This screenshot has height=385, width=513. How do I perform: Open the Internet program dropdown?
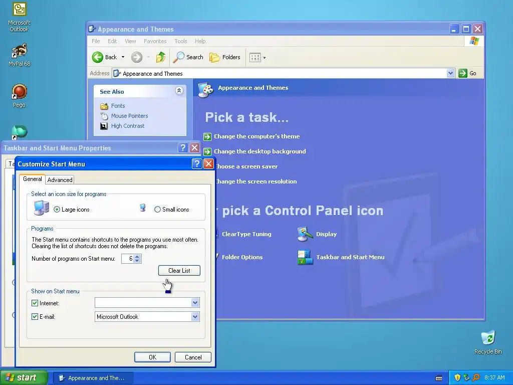click(195, 303)
